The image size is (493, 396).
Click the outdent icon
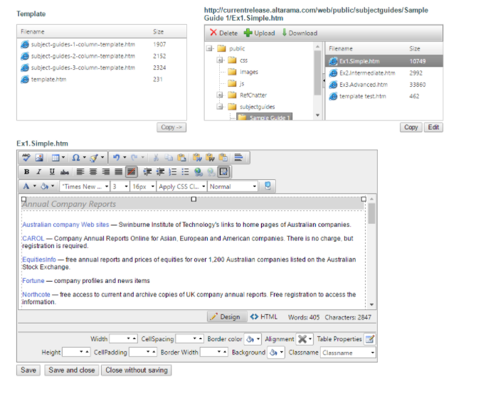[160, 172]
